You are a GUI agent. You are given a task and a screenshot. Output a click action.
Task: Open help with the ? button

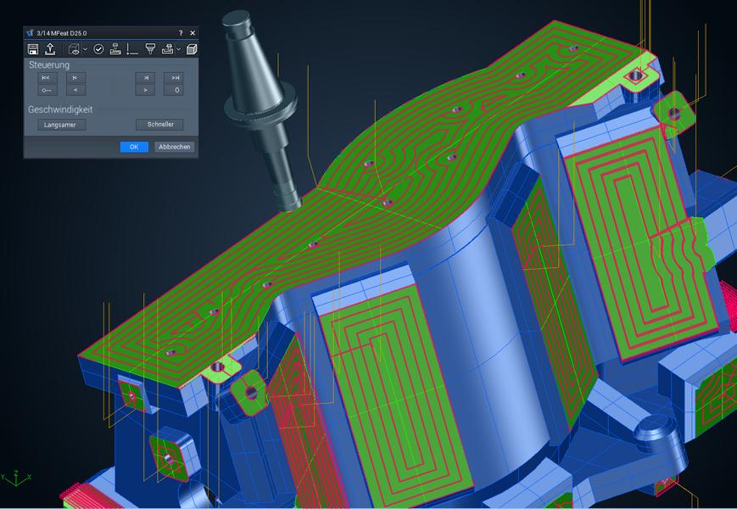click(x=181, y=33)
